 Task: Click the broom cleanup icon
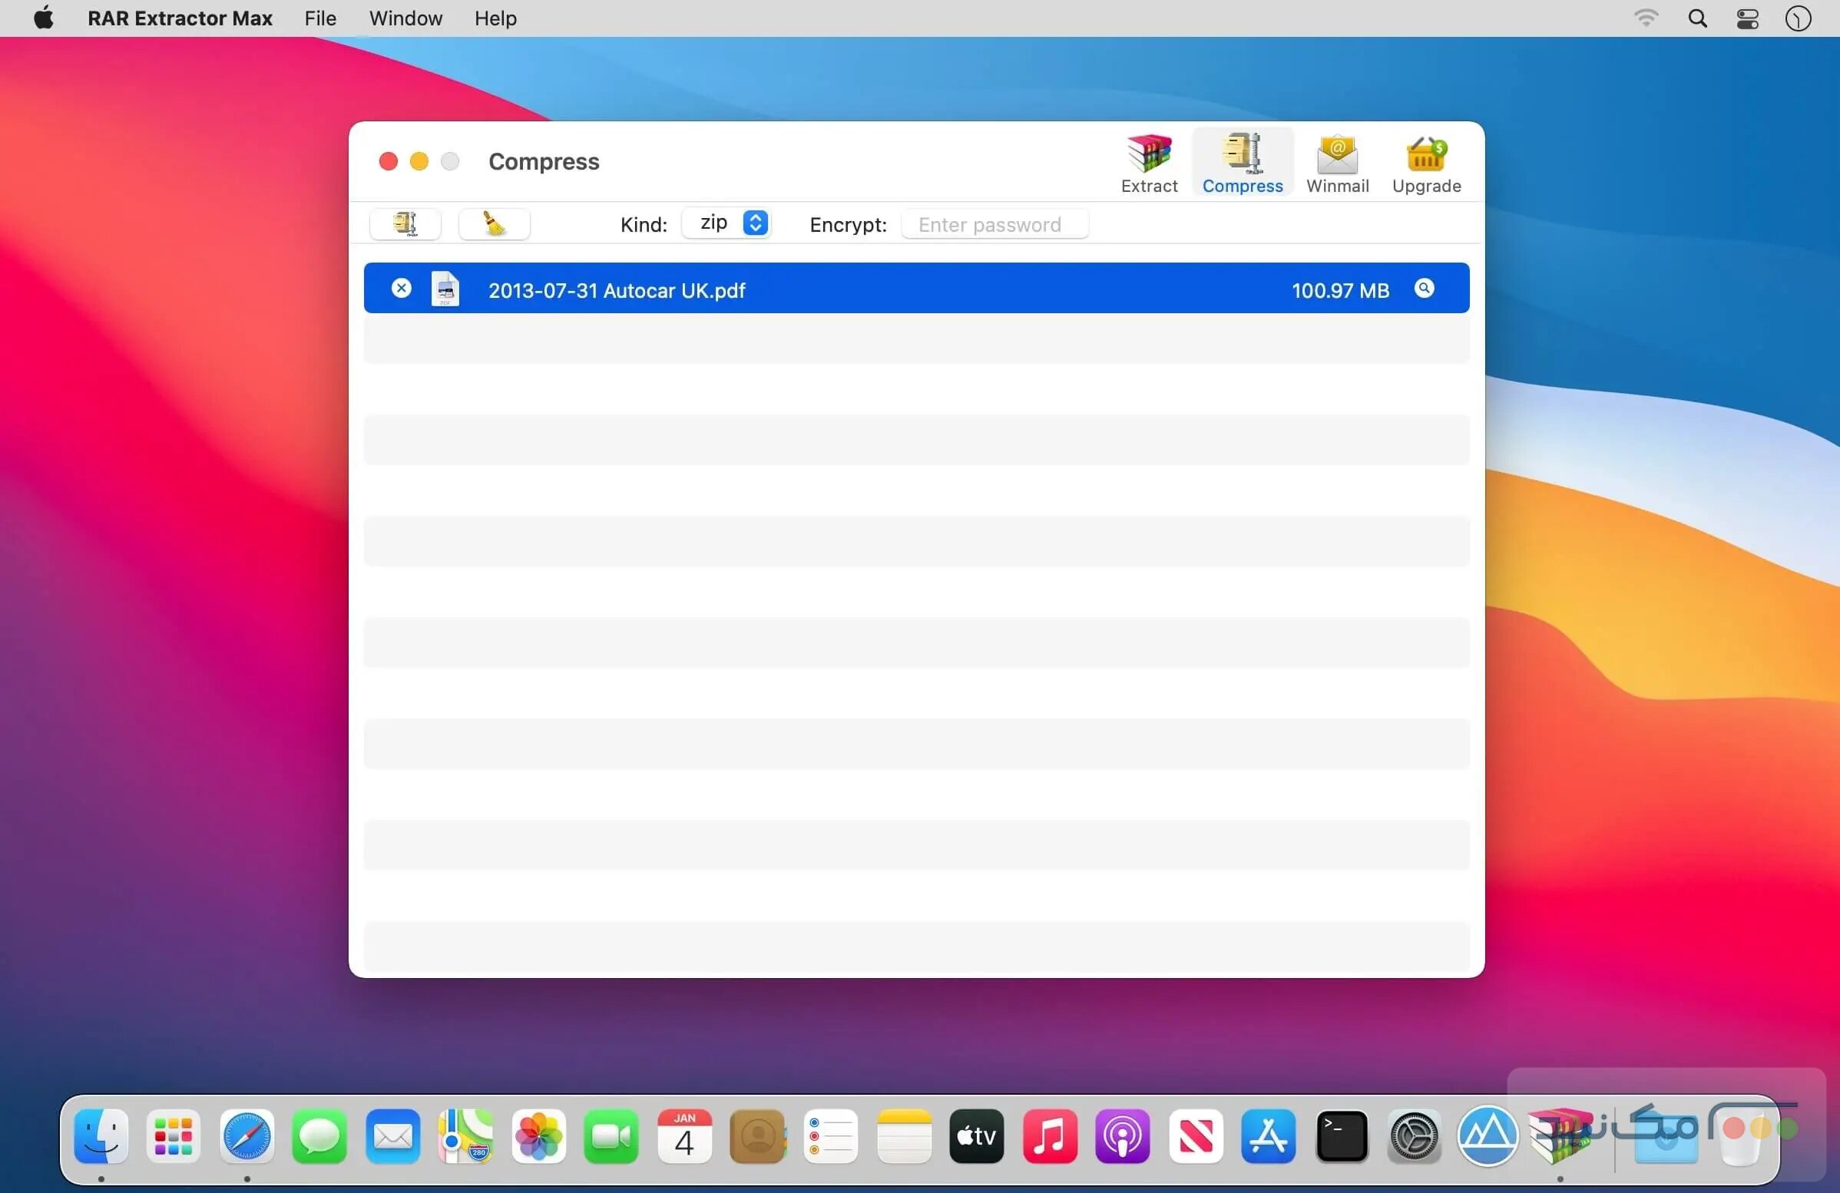[x=494, y=224]
